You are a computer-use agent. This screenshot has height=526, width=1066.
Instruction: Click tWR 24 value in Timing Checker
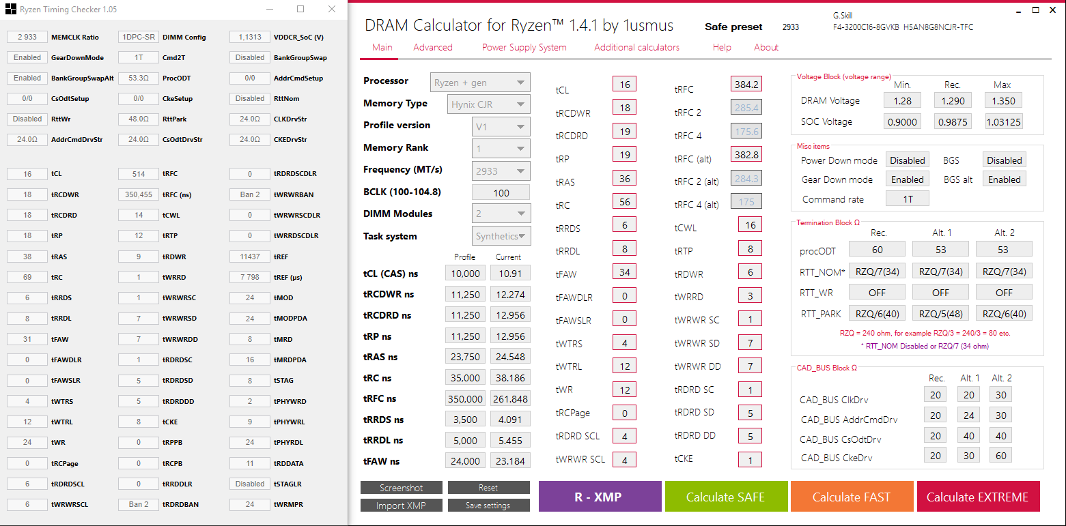coord(27,442)
